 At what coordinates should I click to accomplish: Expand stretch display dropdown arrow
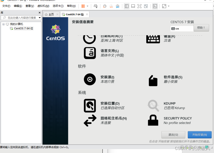[x=169, y=6]
